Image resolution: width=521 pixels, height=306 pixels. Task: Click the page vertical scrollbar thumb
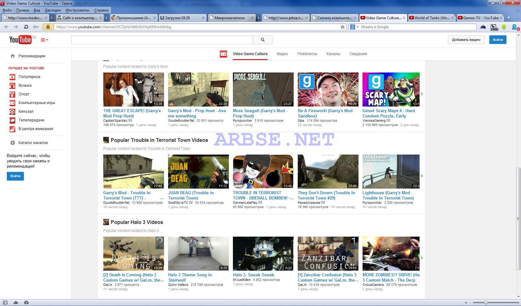[x=518, y=219]
